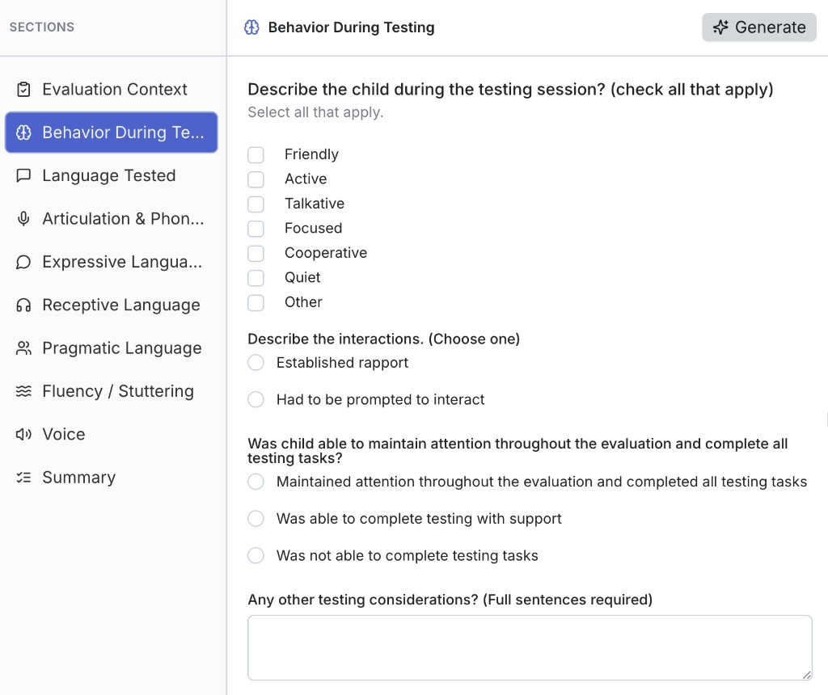Open the Evaluation Context section
This screenshot has height=695, width=828.
(112, 89)
